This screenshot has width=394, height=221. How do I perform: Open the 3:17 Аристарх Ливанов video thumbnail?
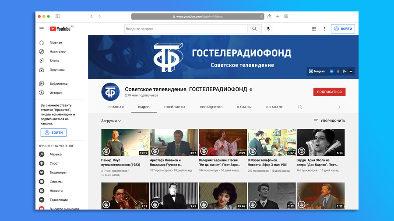(174, 142)
